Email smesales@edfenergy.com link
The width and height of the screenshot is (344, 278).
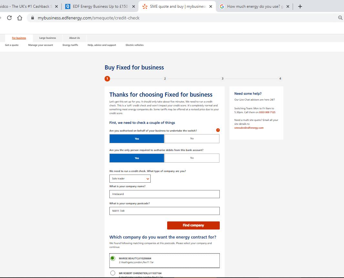(249, 128)
